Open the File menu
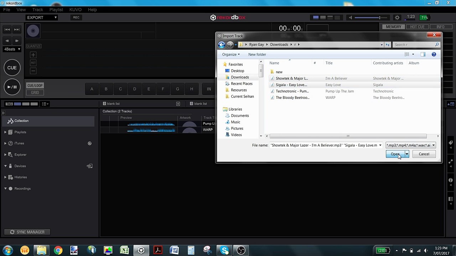The image size is (456, 256). point(7,10)
